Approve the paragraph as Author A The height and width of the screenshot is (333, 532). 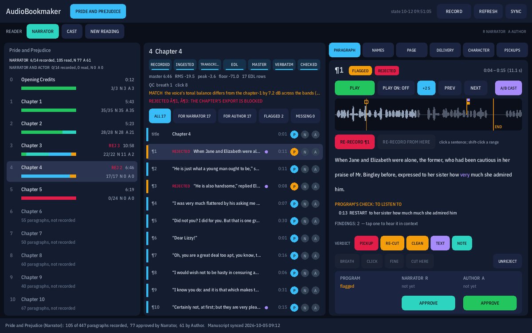pyautogui.click(x=490, y=303)
